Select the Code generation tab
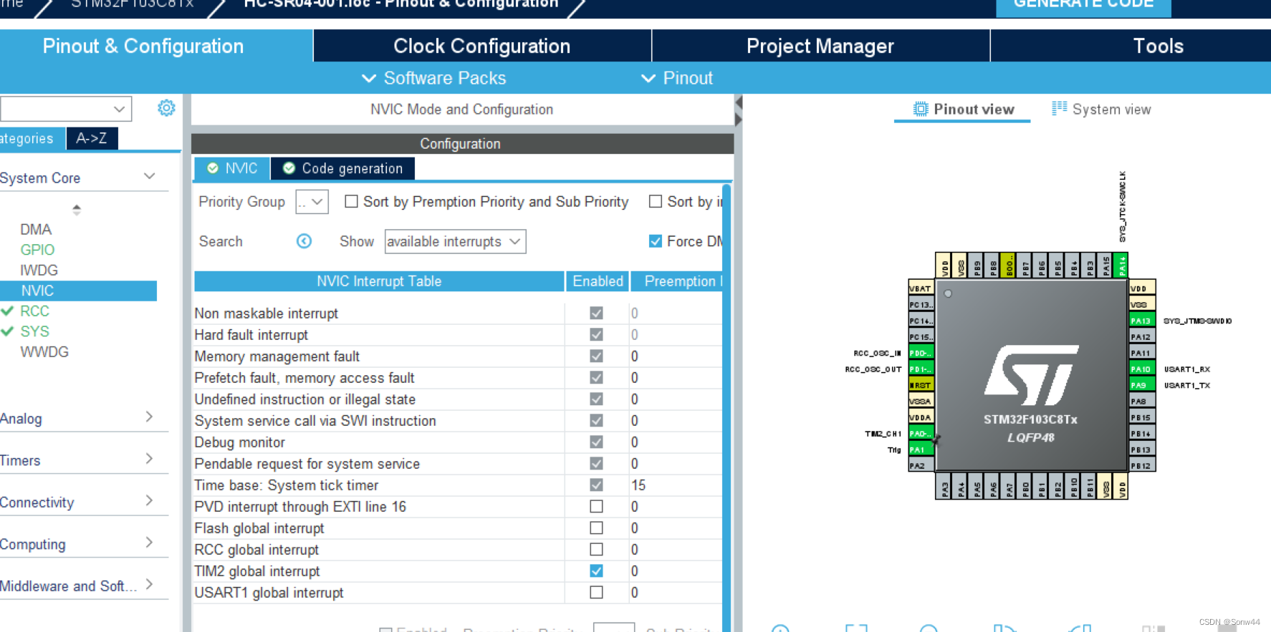1271x632 pixels. (x=343, y=168)
